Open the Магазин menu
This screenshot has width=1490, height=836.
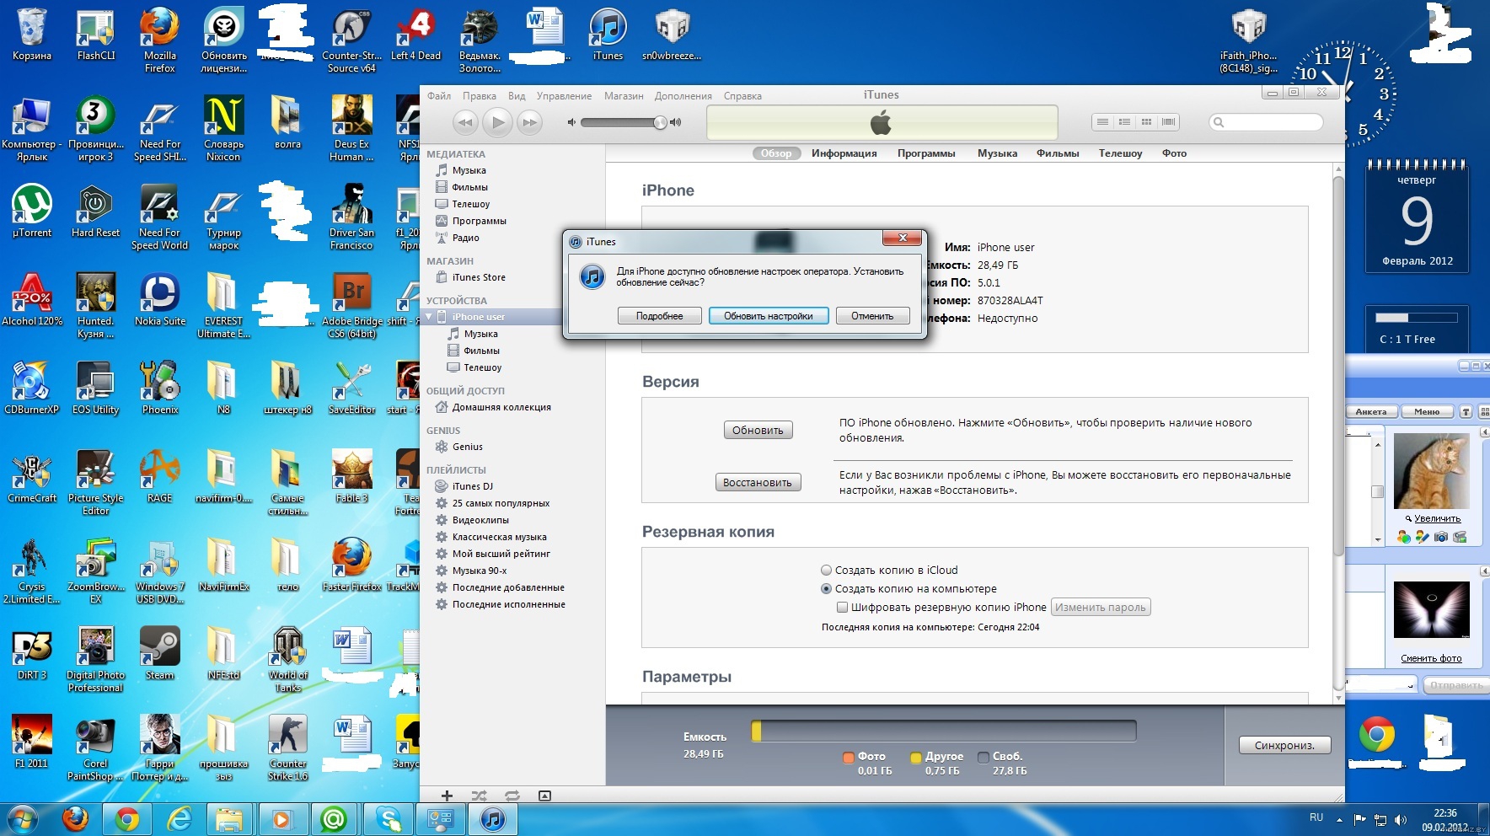[624, 96]
